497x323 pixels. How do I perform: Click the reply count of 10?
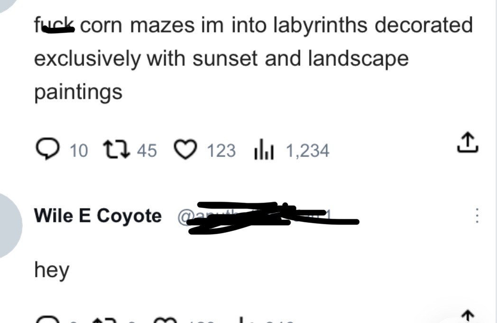[79, 151]
